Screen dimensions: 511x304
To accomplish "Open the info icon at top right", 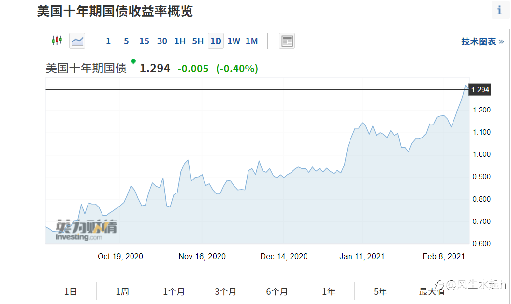I will [x=499, y=10].
